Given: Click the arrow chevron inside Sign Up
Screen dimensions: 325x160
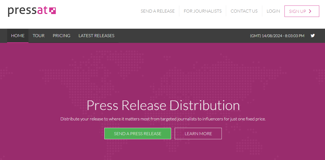Looking at the screenshot, I should click(310, 11).
